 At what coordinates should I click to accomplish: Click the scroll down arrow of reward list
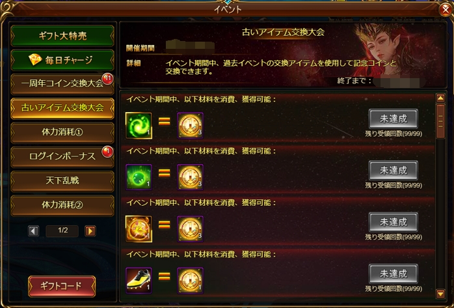(x=440, y=294)
